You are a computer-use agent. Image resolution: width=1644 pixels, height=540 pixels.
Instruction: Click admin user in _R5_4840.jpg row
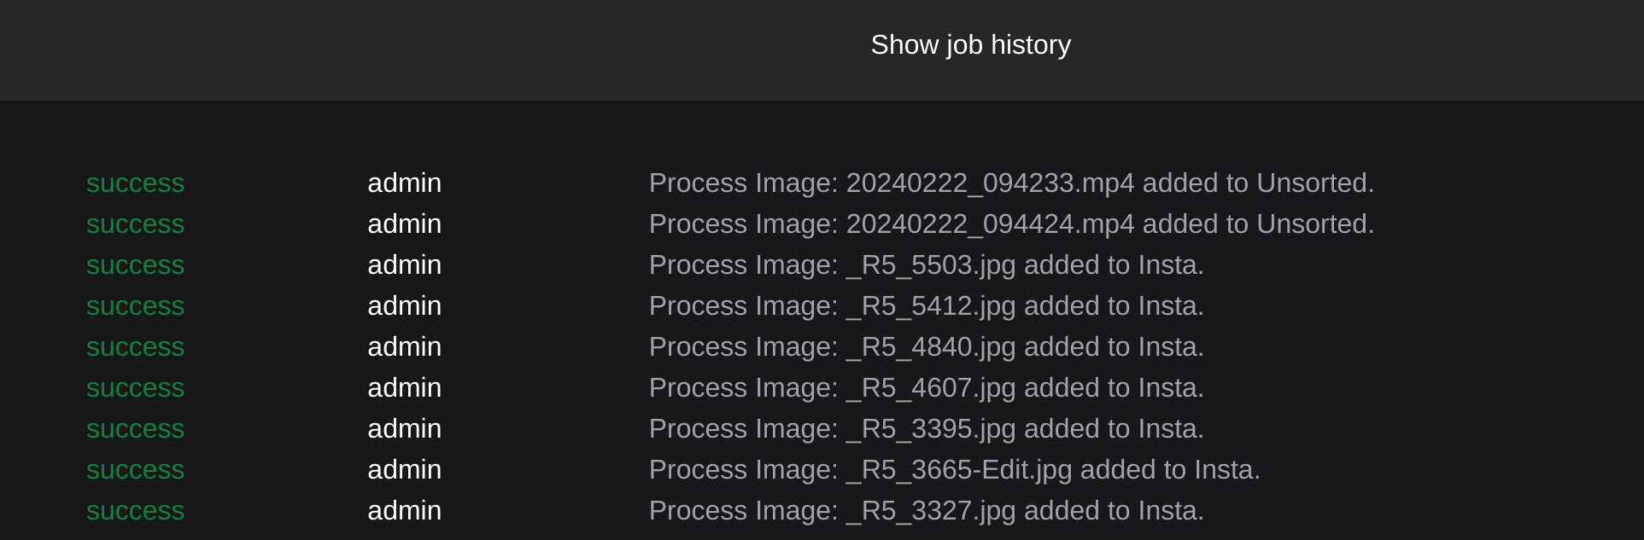pyautogui.click(x=404, y=347)
